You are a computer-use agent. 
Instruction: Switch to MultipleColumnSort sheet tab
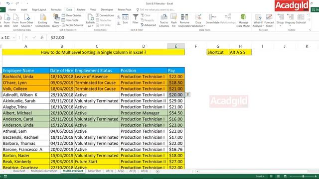click(x=44, y=171)
